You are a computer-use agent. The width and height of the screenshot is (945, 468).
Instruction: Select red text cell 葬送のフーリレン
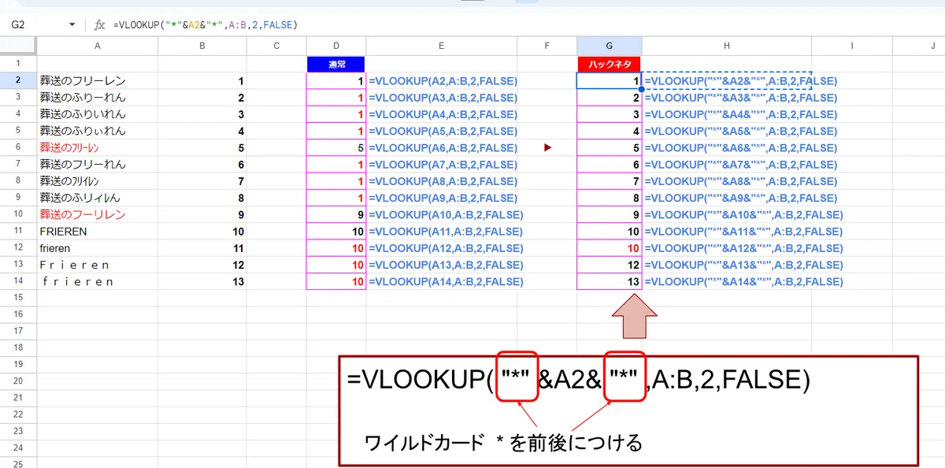pos(97,214)
